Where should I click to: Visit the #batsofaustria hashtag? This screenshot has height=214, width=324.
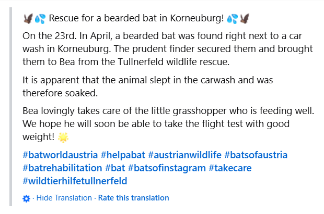pyautogui.click(x=256, y=155)
